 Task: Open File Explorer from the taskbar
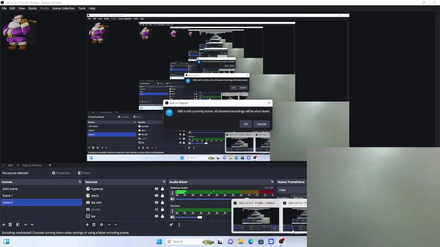click(x=241, y=242)
